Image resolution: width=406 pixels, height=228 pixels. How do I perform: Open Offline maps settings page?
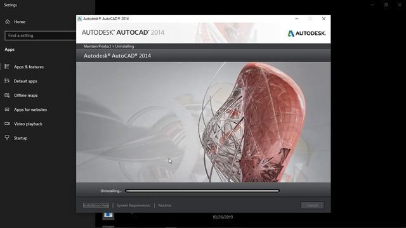coord(25,96)
